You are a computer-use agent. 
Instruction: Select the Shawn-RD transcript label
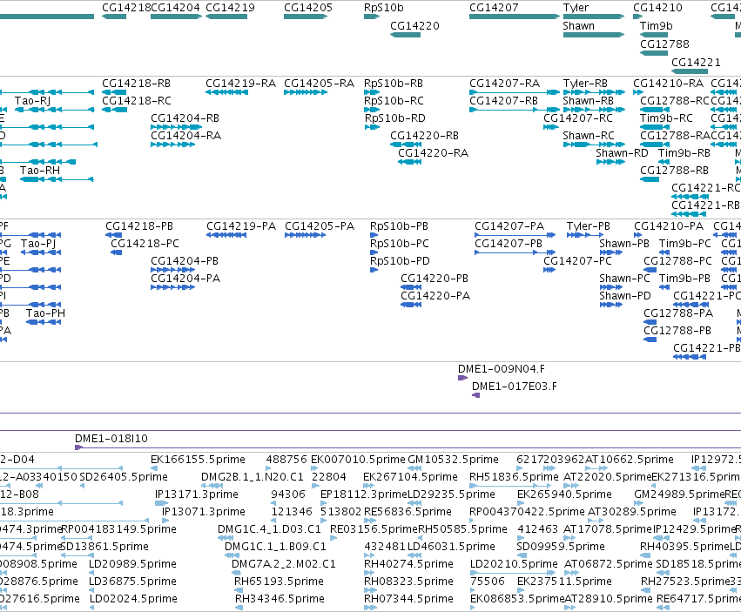622,153
